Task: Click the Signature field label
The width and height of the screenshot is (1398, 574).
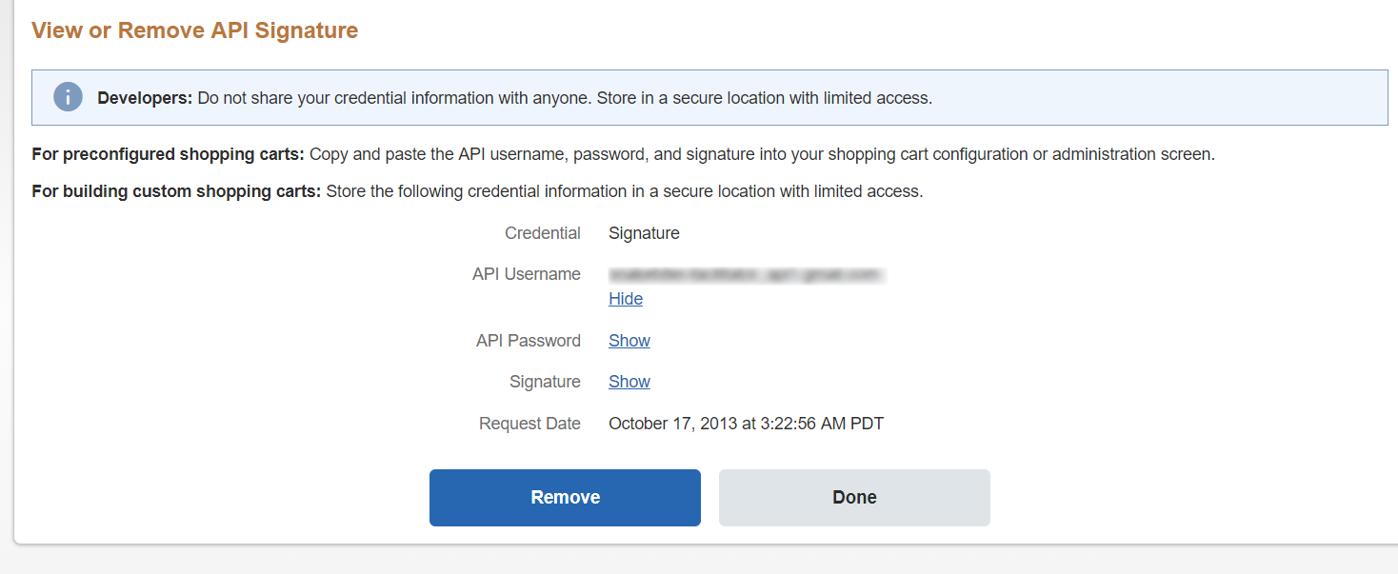Action: [545, 382]
